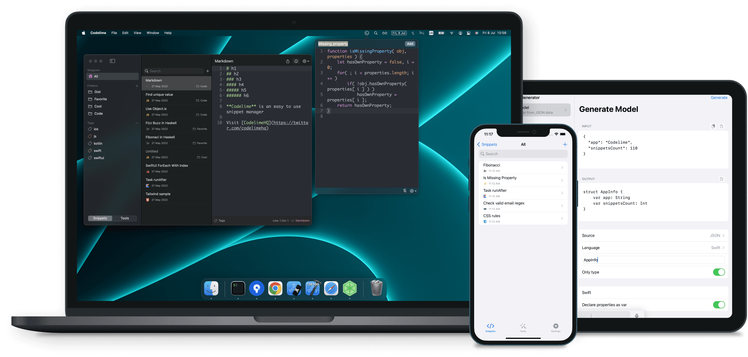748x357 pixels.
Task: Open the Window menu
Action: [153, 33]
